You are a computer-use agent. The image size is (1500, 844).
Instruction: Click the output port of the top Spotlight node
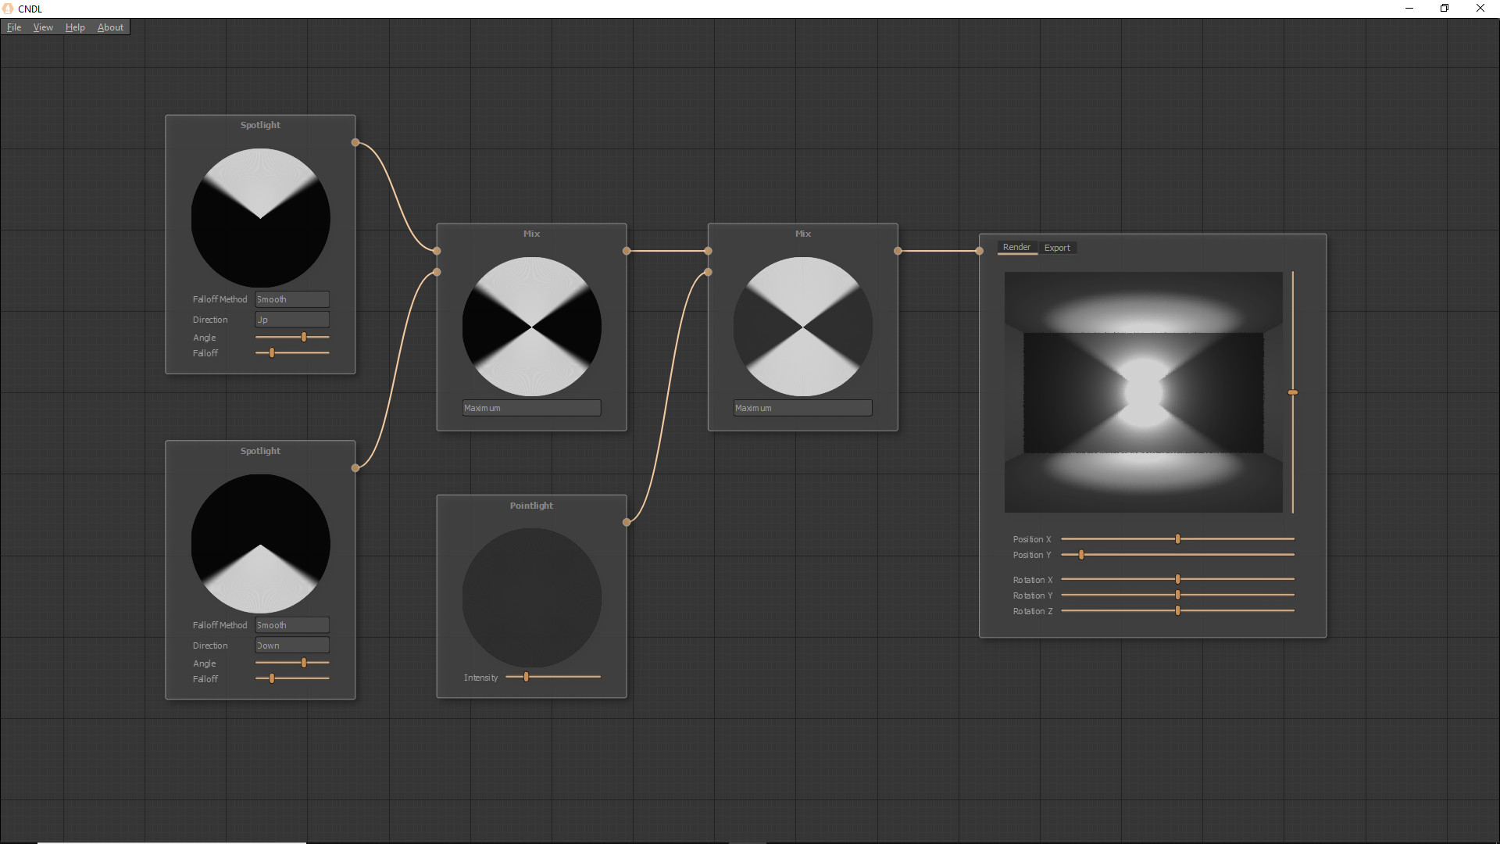pyautogui.click(x=355, y=142)
